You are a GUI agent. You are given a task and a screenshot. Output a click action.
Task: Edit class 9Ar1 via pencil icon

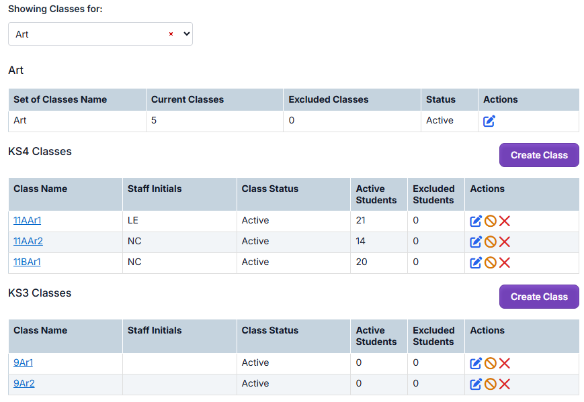tap(476, 363)
